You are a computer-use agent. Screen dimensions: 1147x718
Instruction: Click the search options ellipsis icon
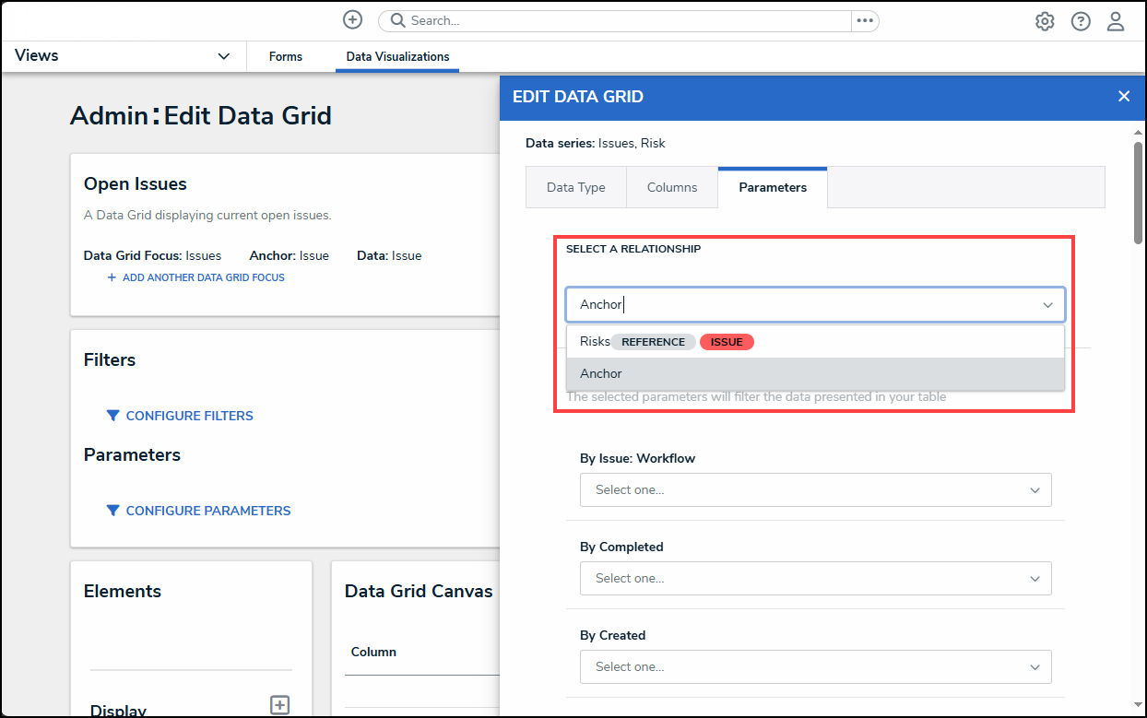tap(864, 20)
